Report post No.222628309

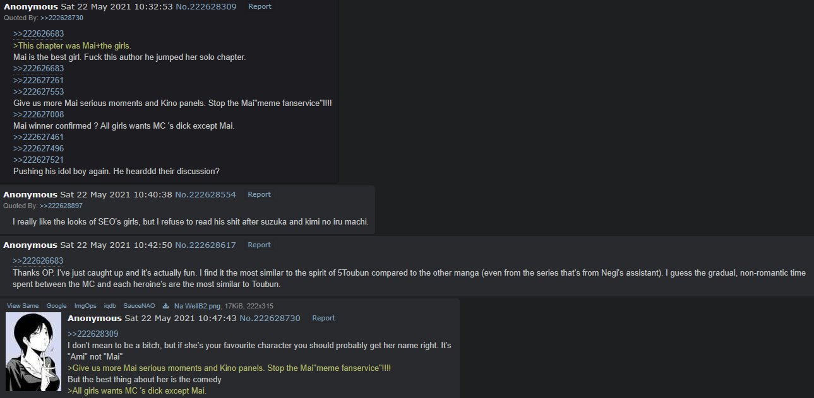pyautogui.click(x=260, y=6)
